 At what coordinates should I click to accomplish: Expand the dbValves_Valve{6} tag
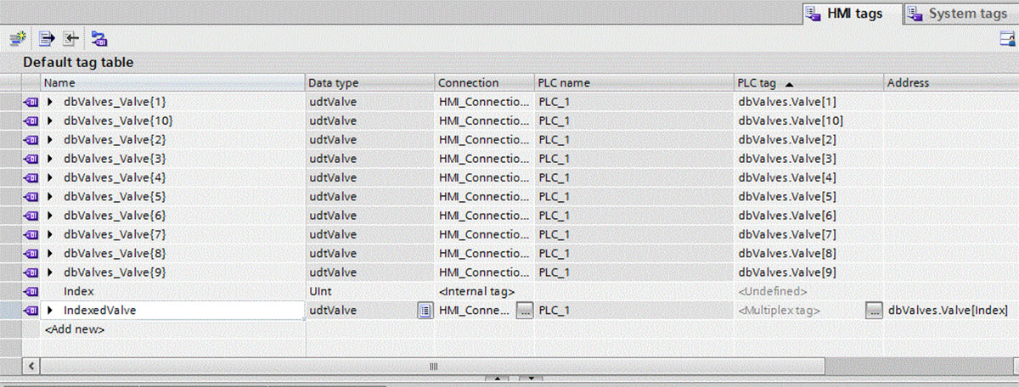(x=50, y=216)
